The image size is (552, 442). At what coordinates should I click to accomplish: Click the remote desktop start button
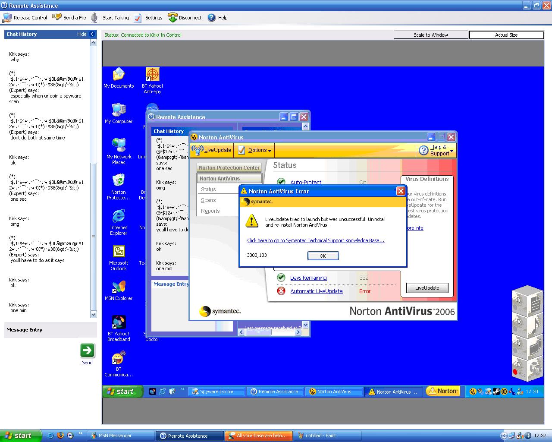point(123,391)
